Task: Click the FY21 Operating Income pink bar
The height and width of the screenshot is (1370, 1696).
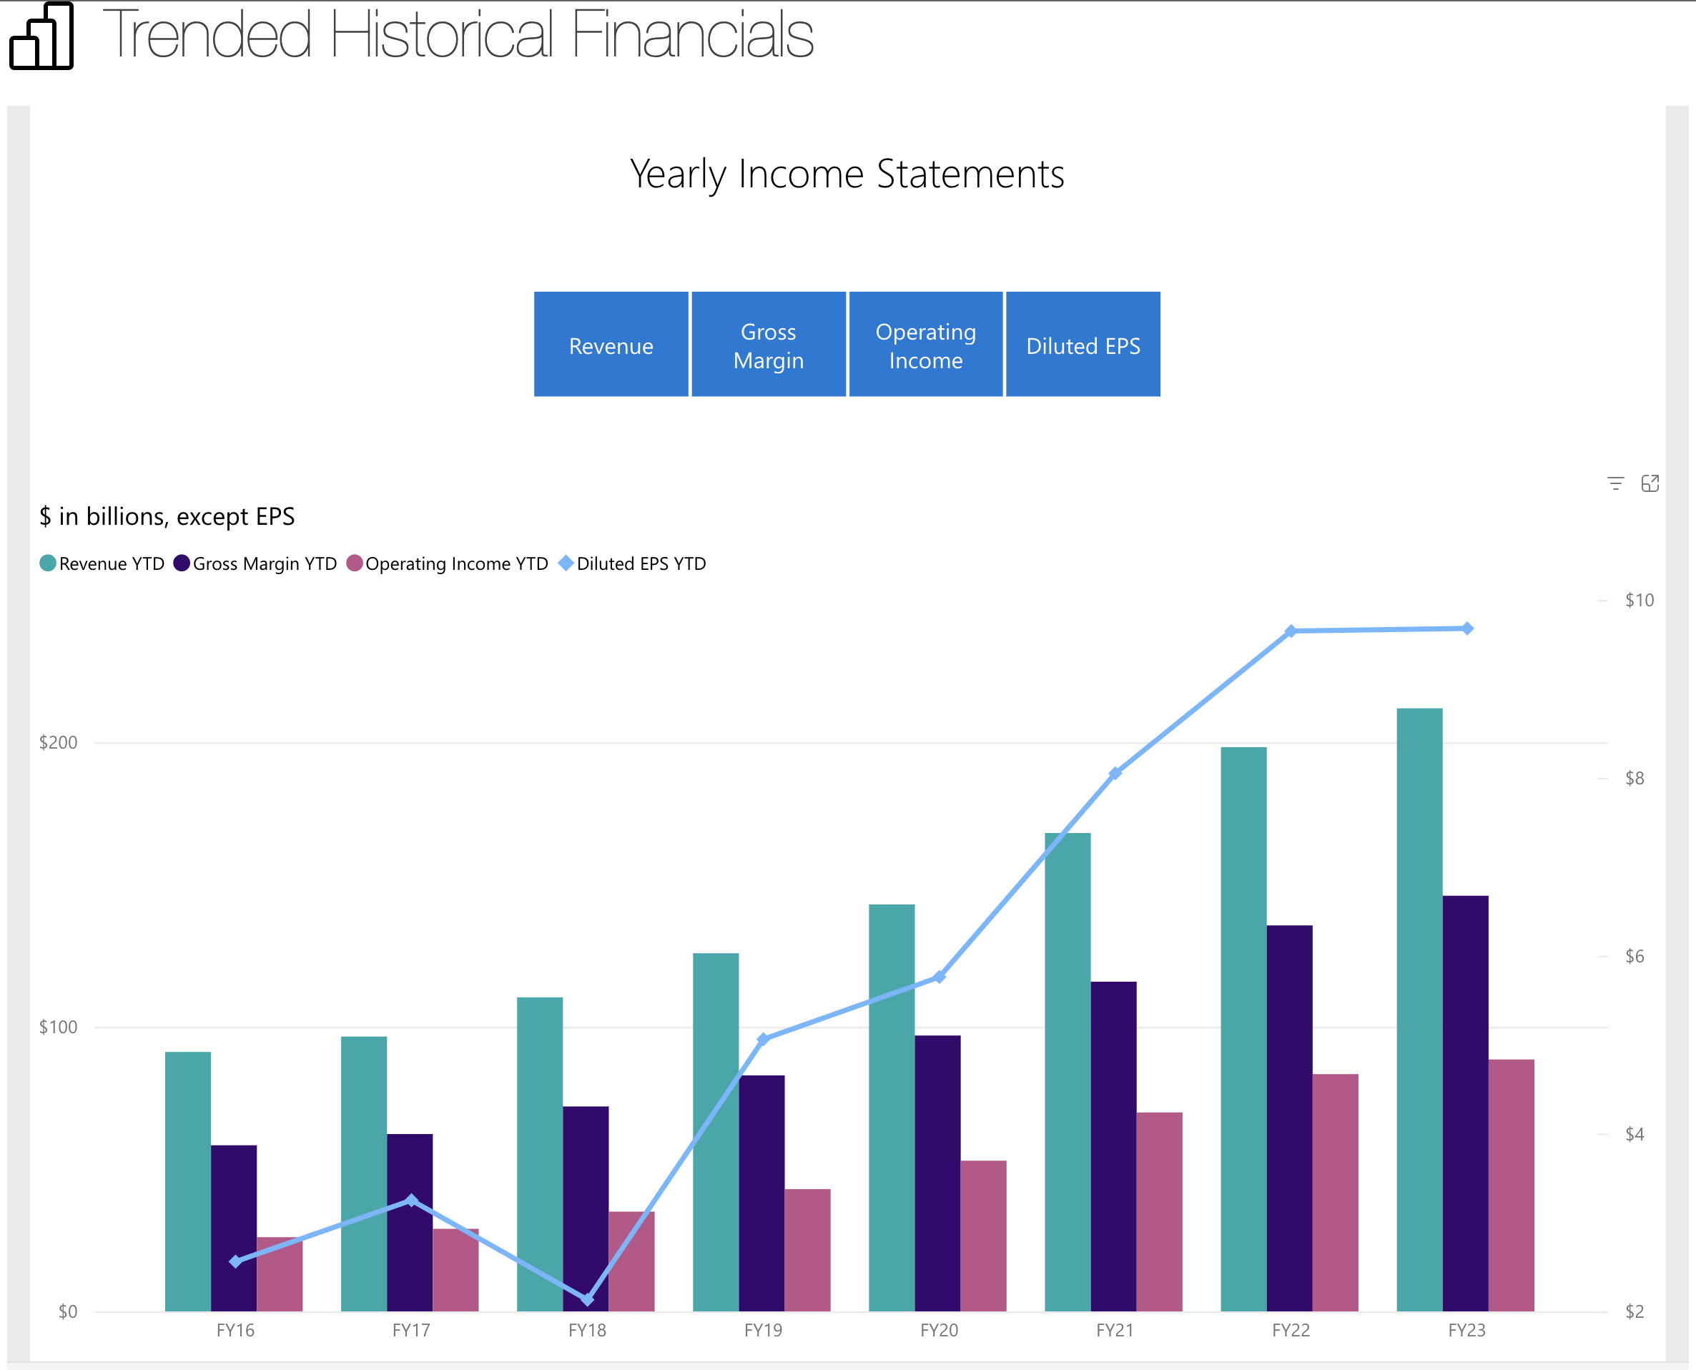Action: tap(1158, 1211)
